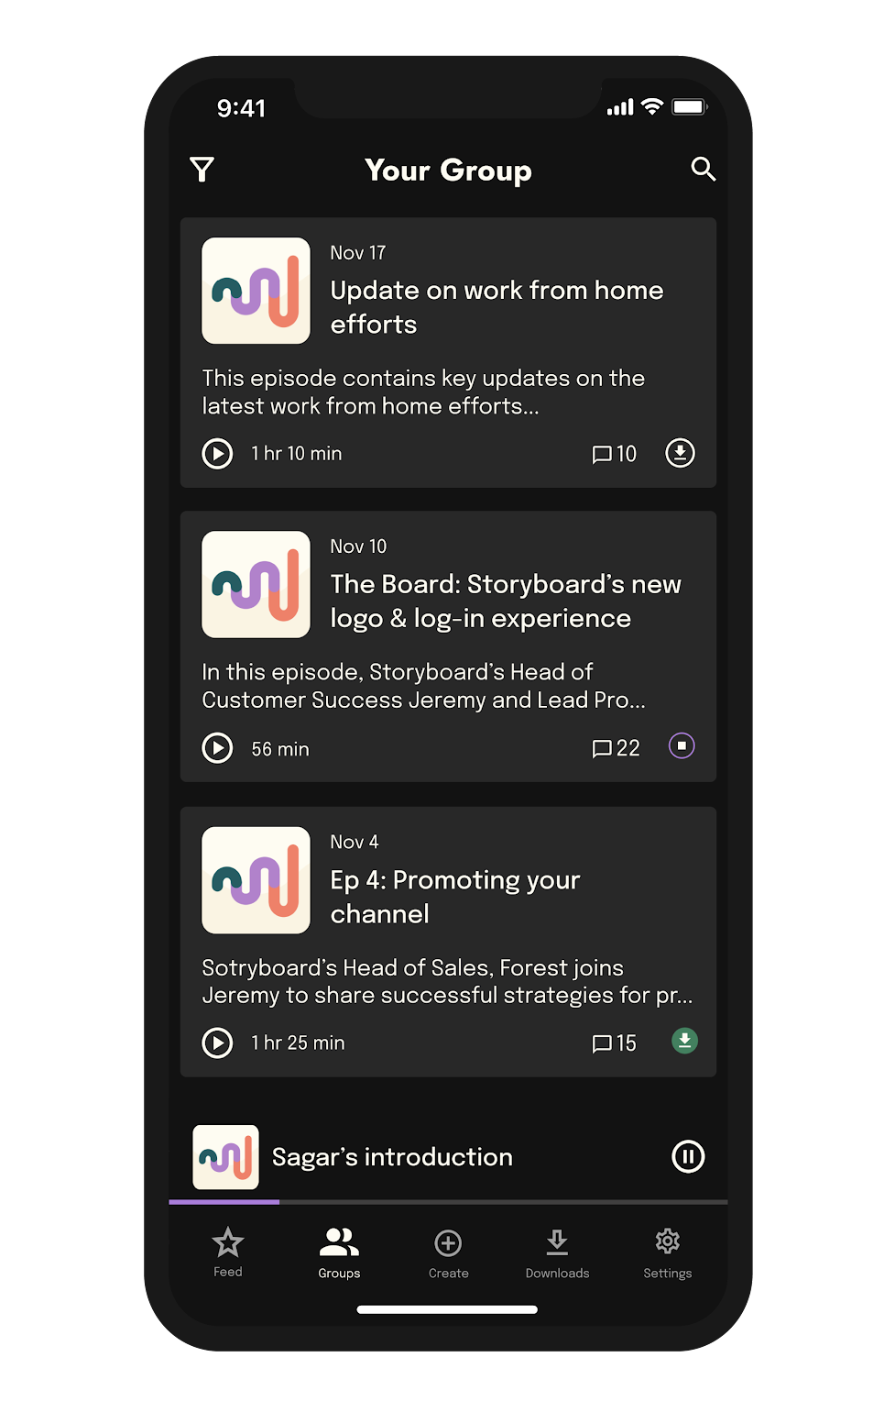Tap the search magnifier icon
This screenshot has width=895, height=1401.
coord(703,170)
